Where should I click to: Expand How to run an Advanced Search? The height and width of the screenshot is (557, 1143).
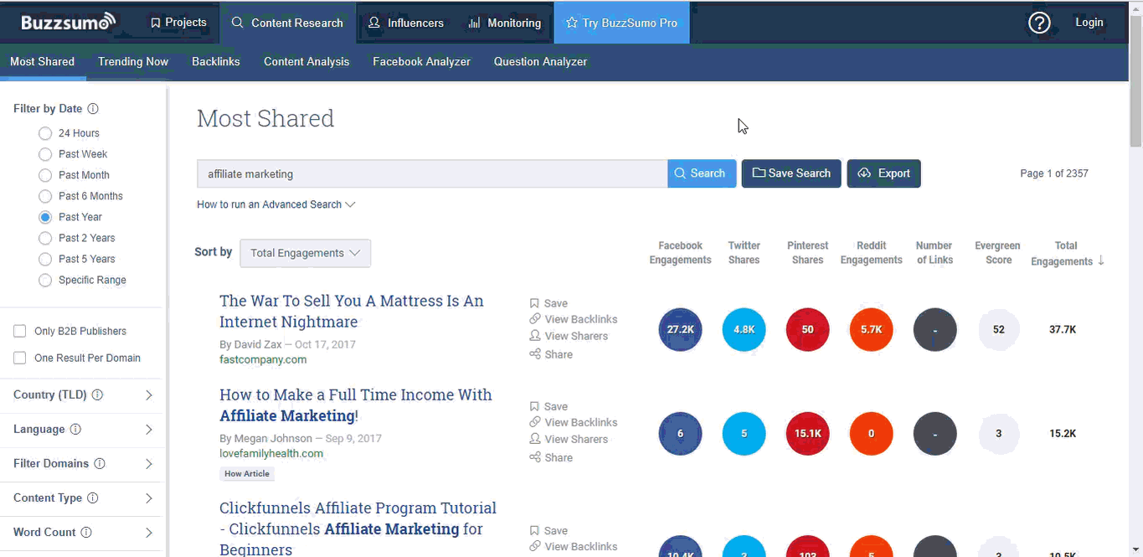point(275,204)
